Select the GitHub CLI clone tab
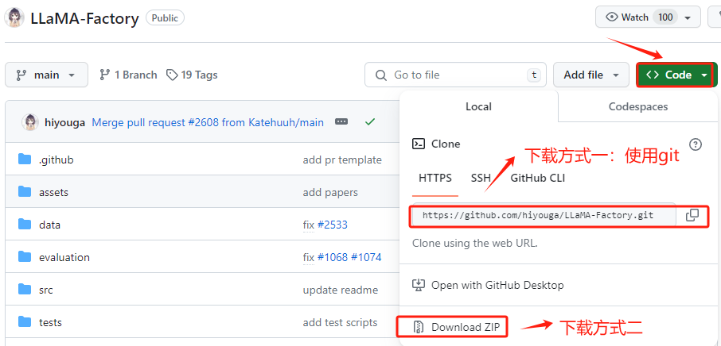721x346 pixels. (x=538, y=178)
